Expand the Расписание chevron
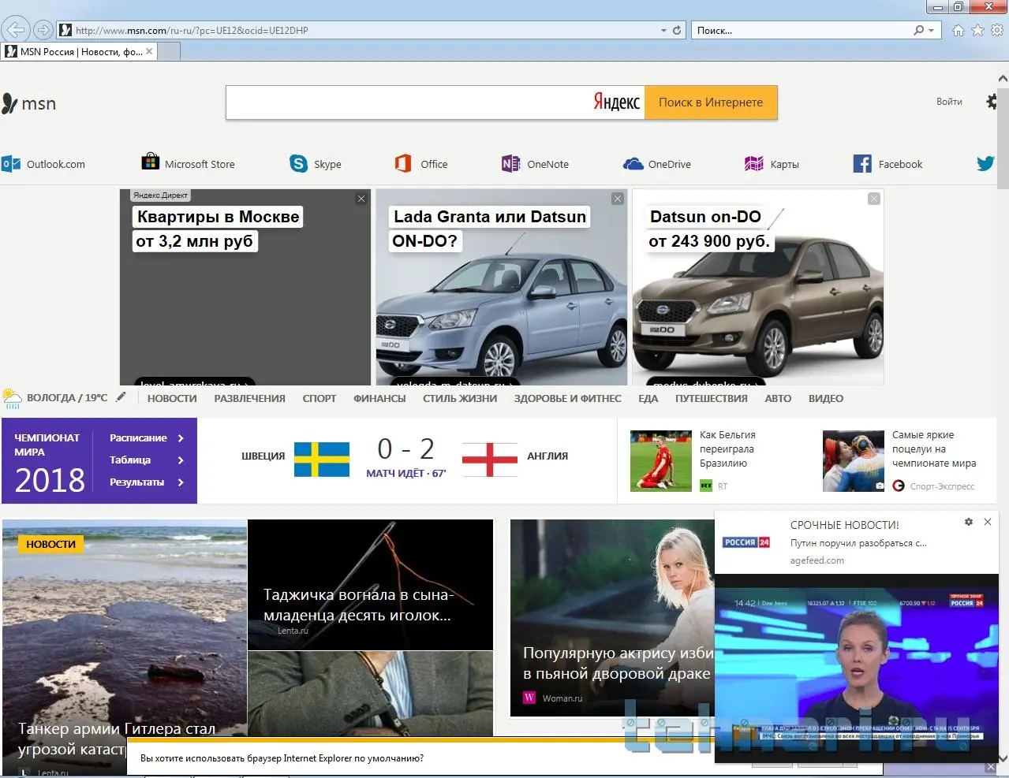Viewport: 1009px width, 778px height. tap(181, 438)
